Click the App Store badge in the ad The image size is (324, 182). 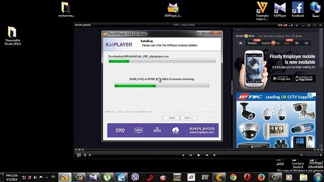click(x=305, y=79)
